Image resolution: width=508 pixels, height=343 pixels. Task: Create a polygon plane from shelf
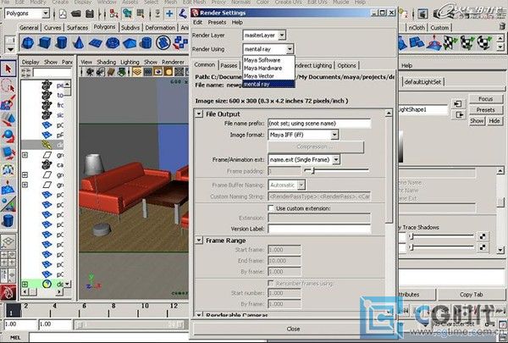(96, 43)
